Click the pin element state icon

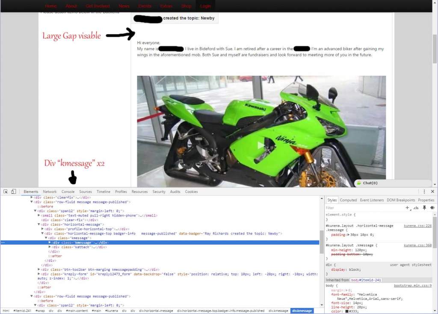coord(424,207)
